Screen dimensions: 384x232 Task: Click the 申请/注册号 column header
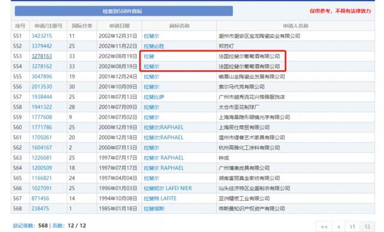[x=48, y=26]
